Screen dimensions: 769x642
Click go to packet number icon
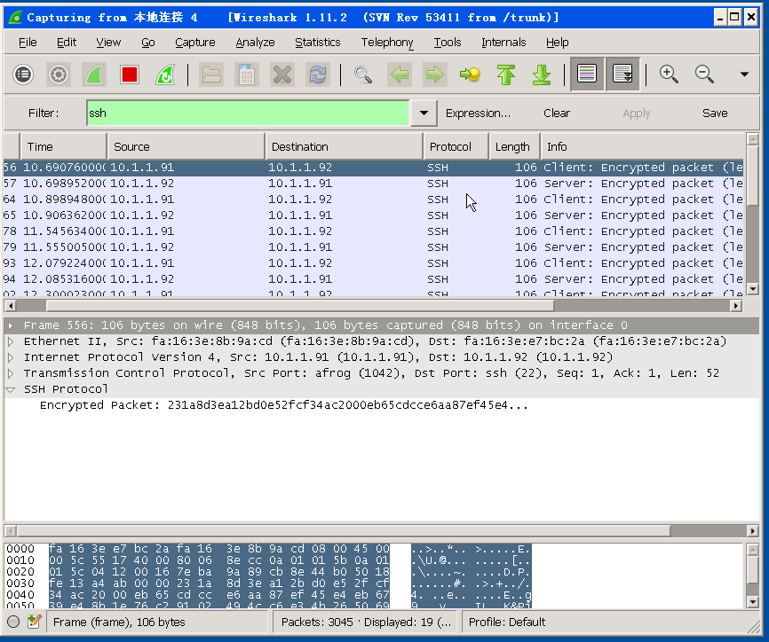pos(470,74)
